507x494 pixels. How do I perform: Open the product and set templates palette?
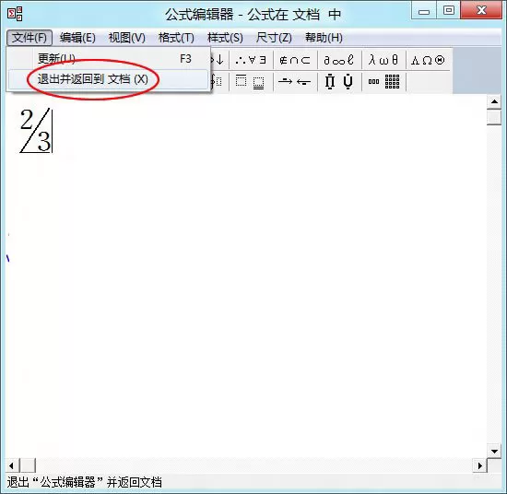[339, 81]
